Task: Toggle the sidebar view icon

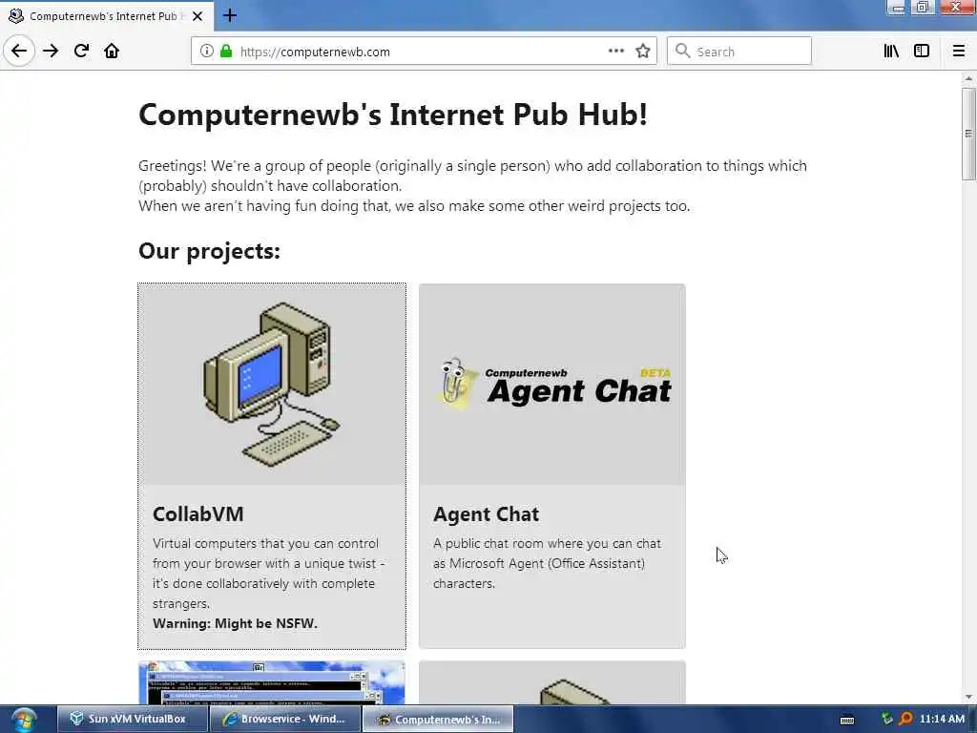Action: pyautogui.click(x=922, y=52)
